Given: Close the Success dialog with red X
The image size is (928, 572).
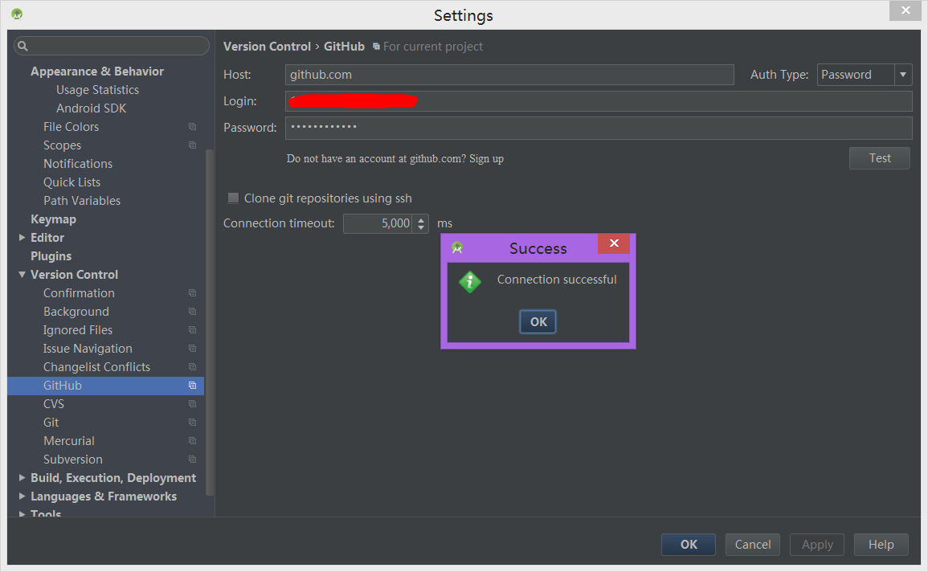Looking at the screenshot, I should coord(614,243).
